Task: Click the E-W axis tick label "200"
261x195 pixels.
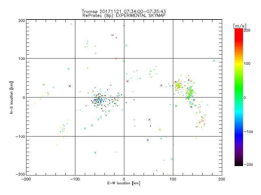Action: [222, 179]
